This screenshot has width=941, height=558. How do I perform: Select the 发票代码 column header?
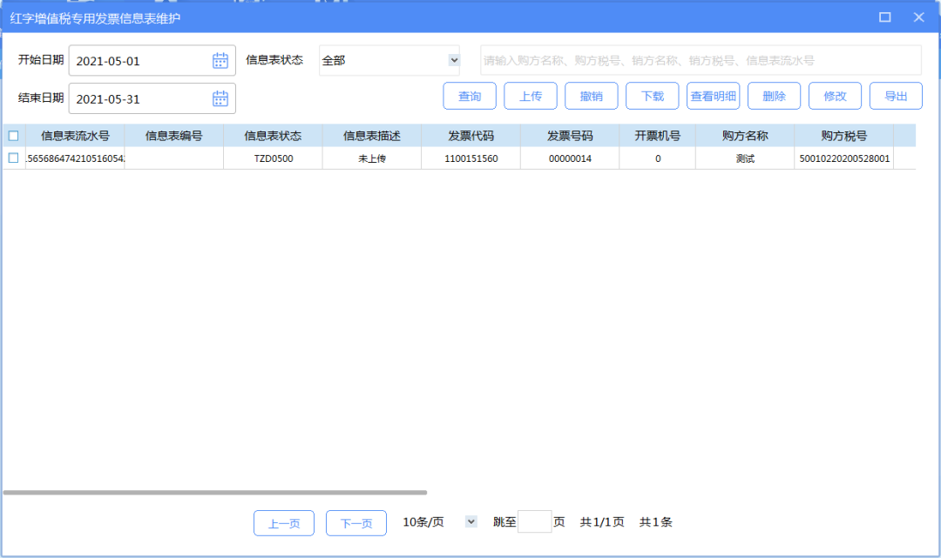471,136
